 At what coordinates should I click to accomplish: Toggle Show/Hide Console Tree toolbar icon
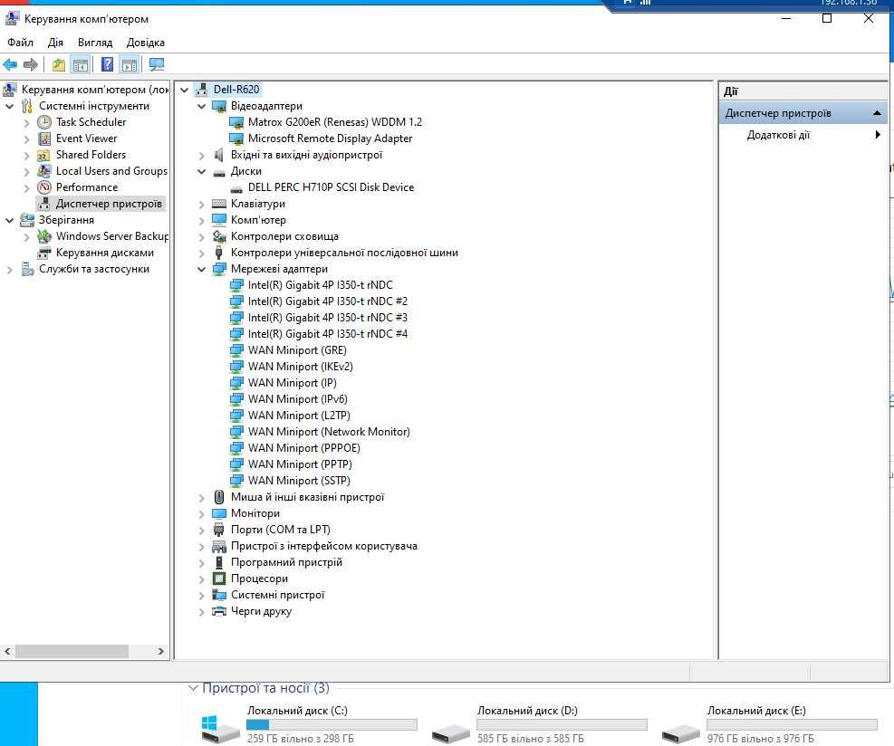tap(81, 65)
